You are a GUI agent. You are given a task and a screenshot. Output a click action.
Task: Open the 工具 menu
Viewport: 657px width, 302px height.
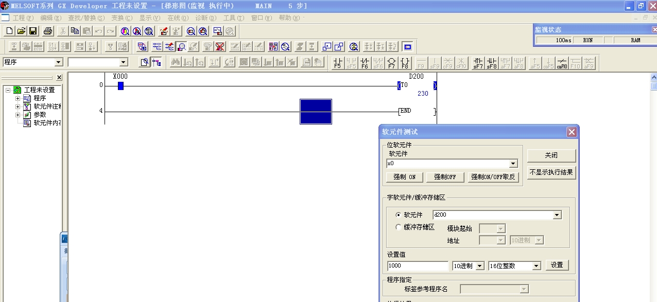(232, 18)
